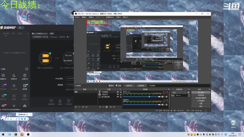The width and height of the screenshot is (244, 137).
Task: Open 房管助手 tool in 直播伴侣
Action: [x=14, y=77]
